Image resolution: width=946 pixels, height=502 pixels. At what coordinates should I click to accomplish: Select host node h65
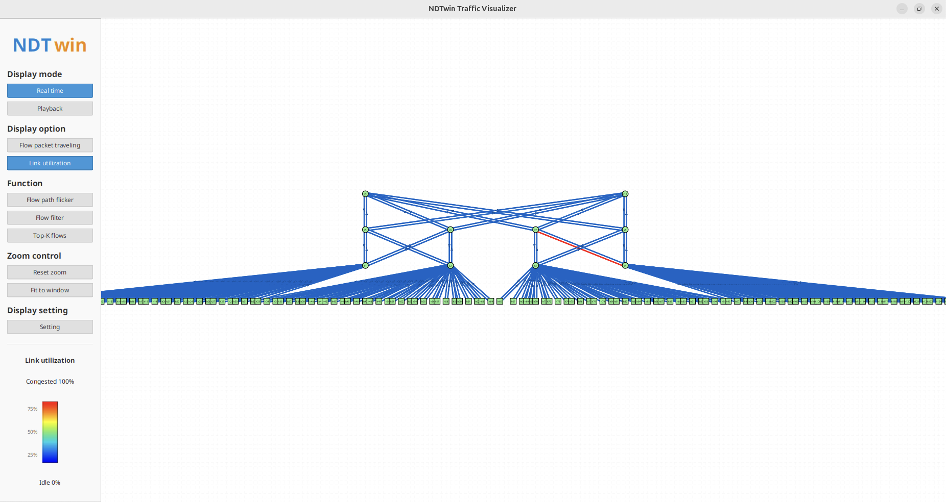500,302
